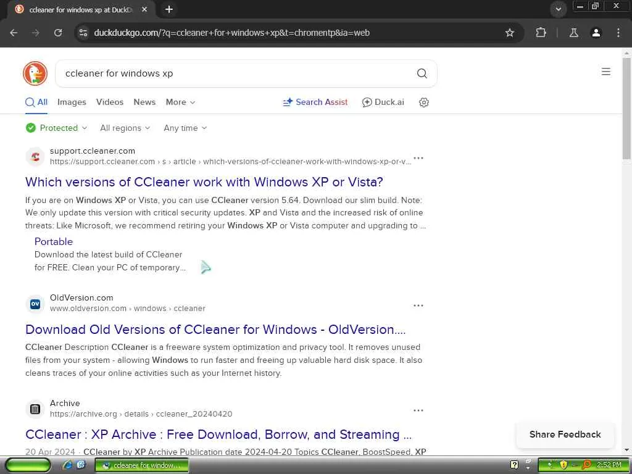This screenshot has width=632, height=474.
Task: Open Search Assist
Action: point(315,102)
